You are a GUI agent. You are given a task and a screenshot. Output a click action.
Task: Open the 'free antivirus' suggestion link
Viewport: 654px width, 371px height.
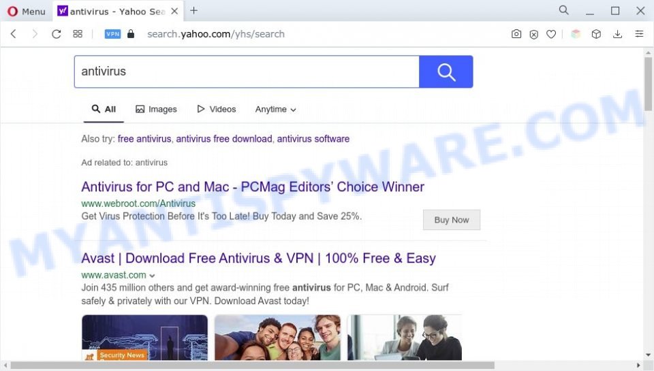click(x=144, y=139)
